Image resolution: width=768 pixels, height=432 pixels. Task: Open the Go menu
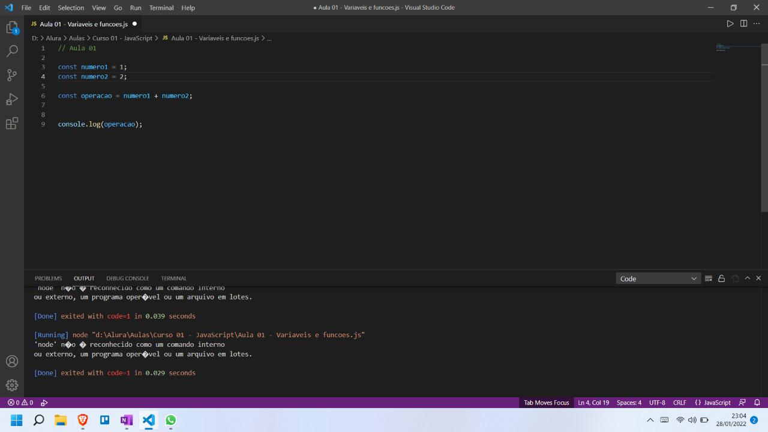click(118, 8)
